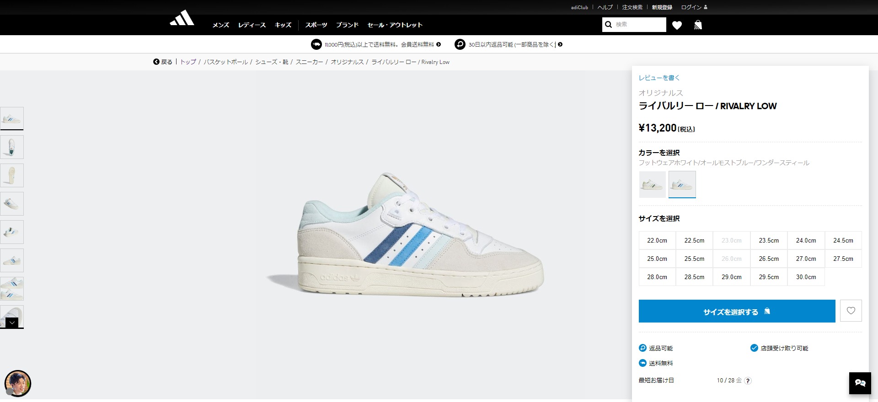Select size 22.5cm
This screenshot has height=402, width=878.
coord(694,240)
